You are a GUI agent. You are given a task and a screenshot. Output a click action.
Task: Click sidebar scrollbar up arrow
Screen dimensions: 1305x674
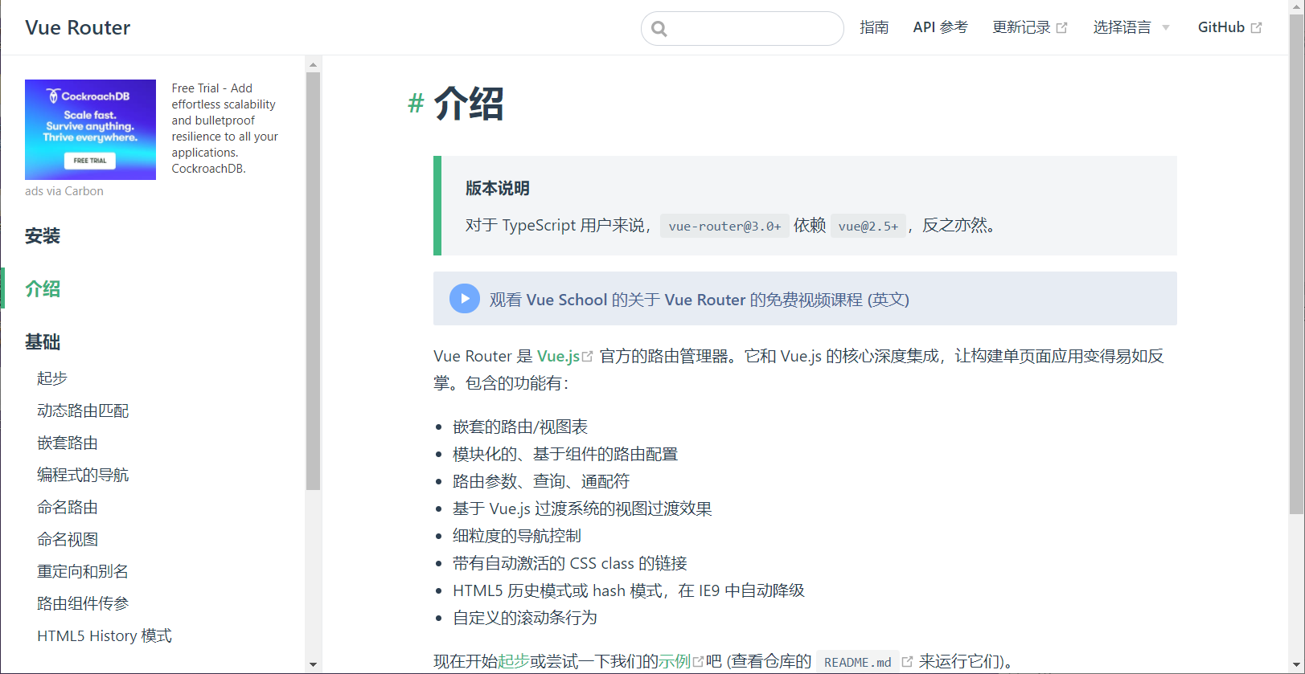tap(313, 64)
